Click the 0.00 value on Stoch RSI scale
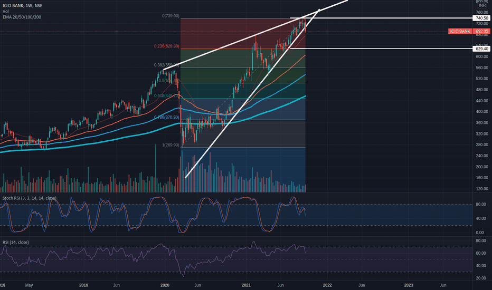Viewport: 492px width, 290px height. pos(480,233)
